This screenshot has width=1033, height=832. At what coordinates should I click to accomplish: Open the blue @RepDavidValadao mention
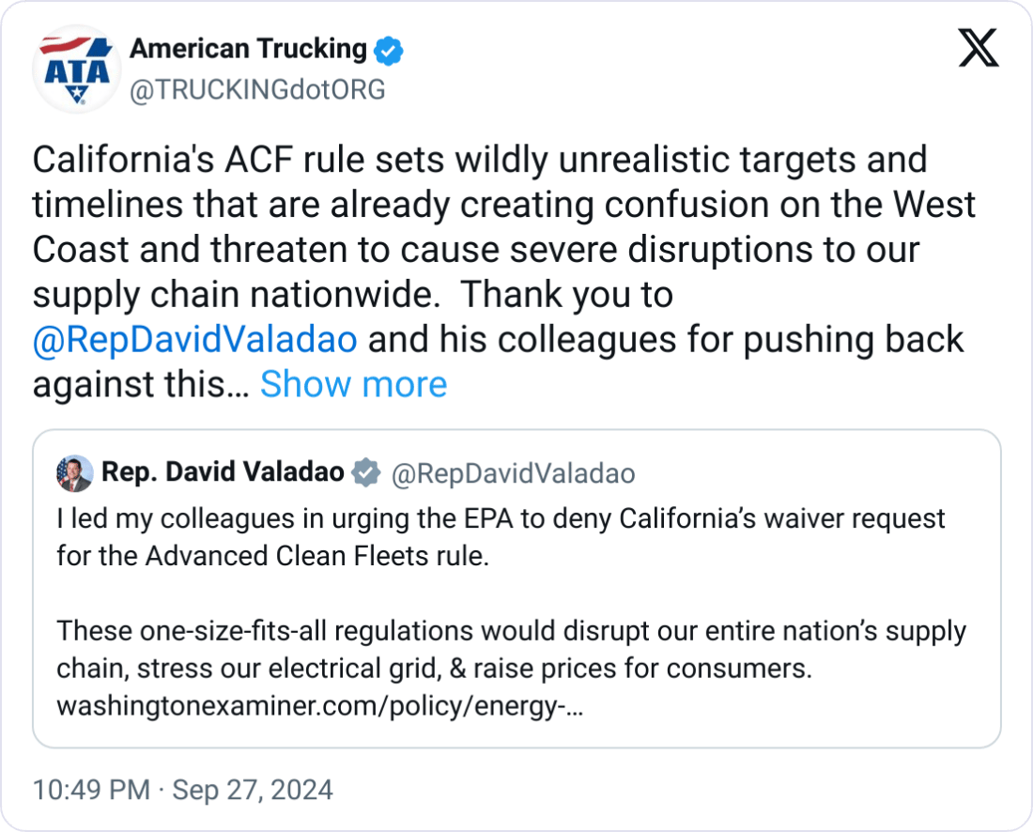pyautogui.click(x=194, y=339)
